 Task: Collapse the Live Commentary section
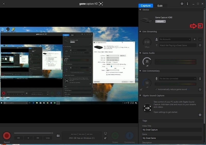[140, 71]
